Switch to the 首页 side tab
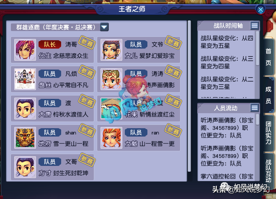This screenshot has height=199, width=276. click(268, 57)
